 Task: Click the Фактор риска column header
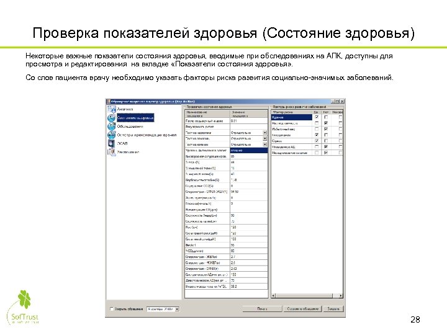click(292, 112)
